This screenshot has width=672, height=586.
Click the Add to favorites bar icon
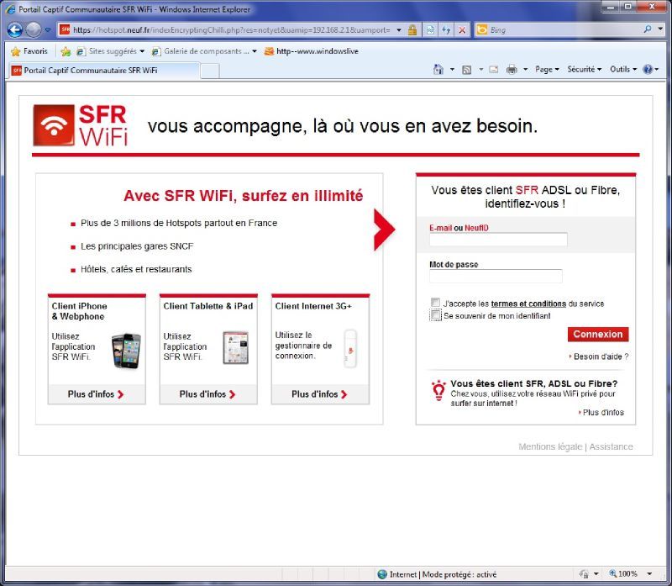[66, 51]
